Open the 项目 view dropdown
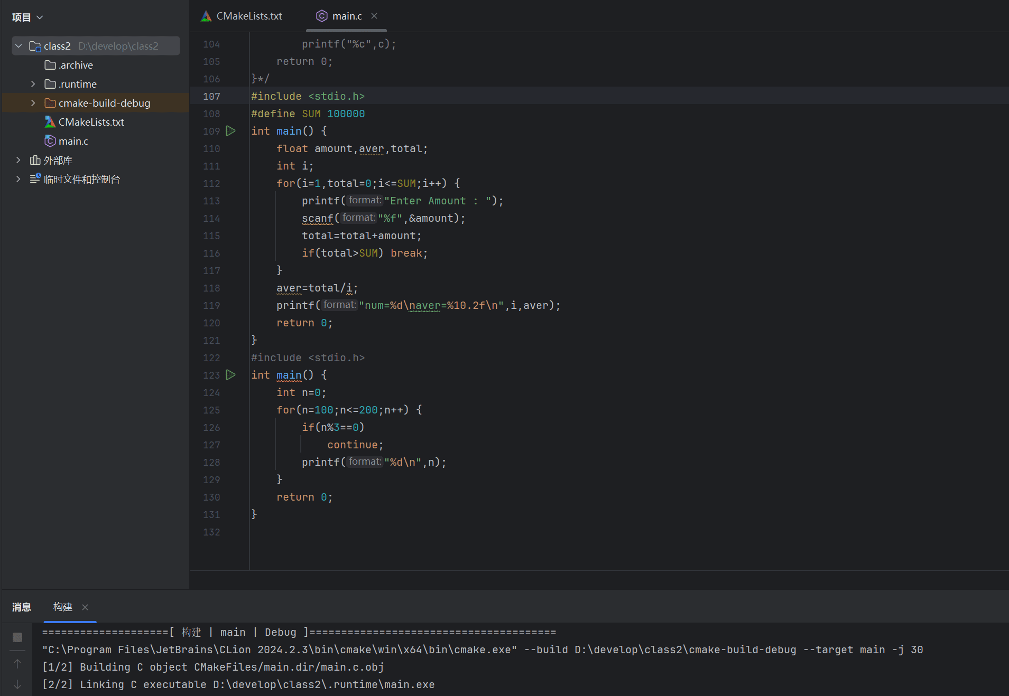The height and width of the screenshot is (696, 1009). [27, 17]
